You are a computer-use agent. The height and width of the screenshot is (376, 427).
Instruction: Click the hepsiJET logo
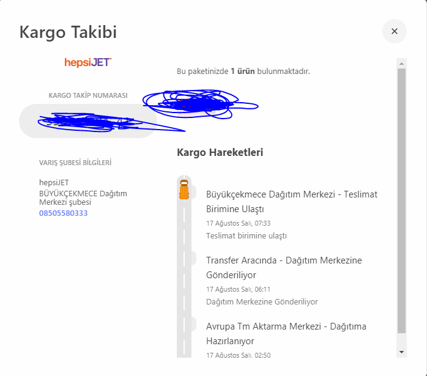pos(88,62)
